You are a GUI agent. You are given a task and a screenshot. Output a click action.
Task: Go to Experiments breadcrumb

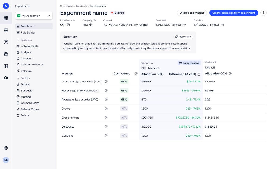pyautogui.click(x=82, y=6)
